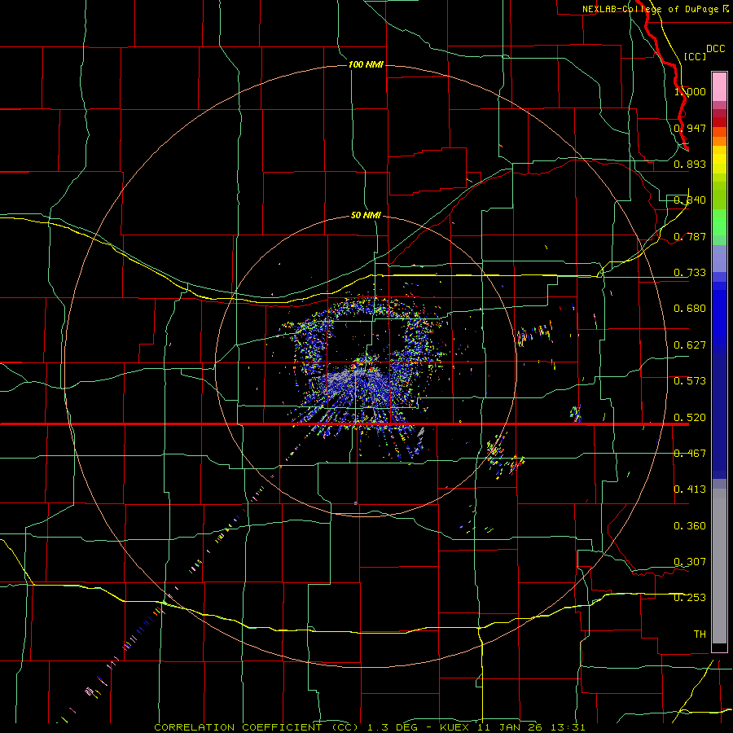This screenshot has width=733, height=733.
Task: Click the 0.360 legend value
Action: tap(690, 526)
